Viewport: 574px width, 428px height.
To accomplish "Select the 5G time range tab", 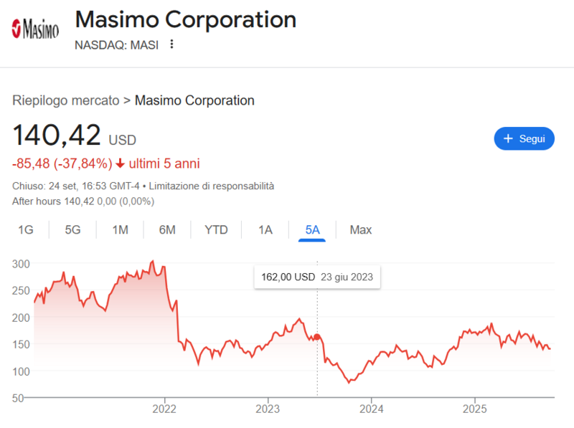I will 72,230.
